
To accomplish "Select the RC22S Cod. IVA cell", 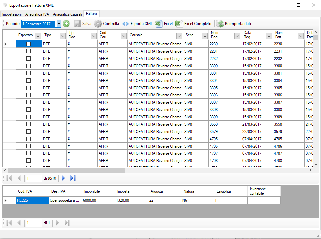I will tap(32, 200).
